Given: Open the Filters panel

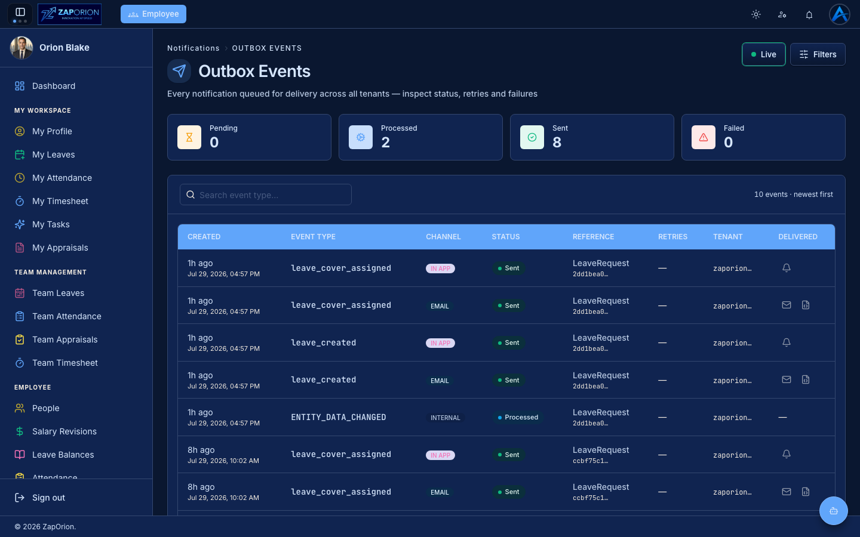Looking at the screenshot, I should pyautogui.click(x=818, y=54).
